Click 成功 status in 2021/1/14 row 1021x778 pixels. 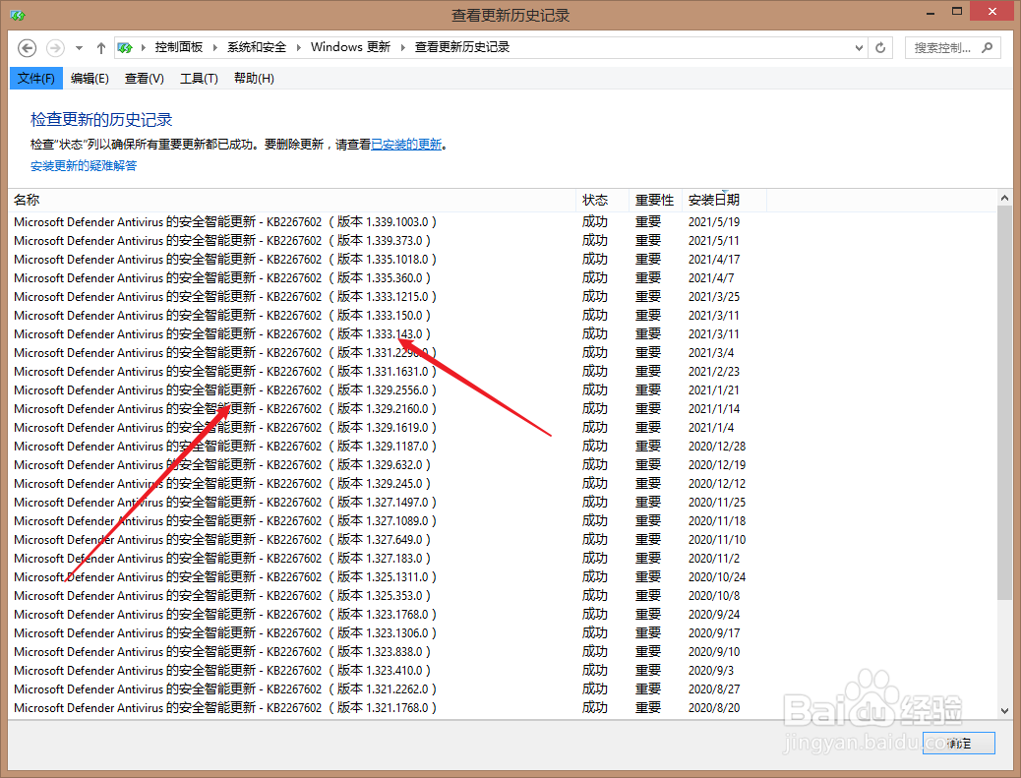pos(594,409)
